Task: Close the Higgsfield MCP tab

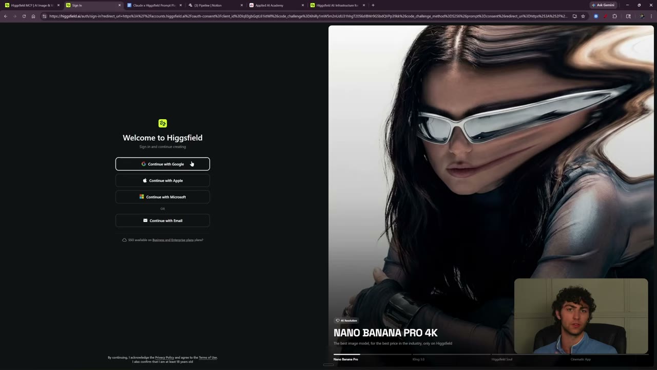Action: tap(59, 5)
